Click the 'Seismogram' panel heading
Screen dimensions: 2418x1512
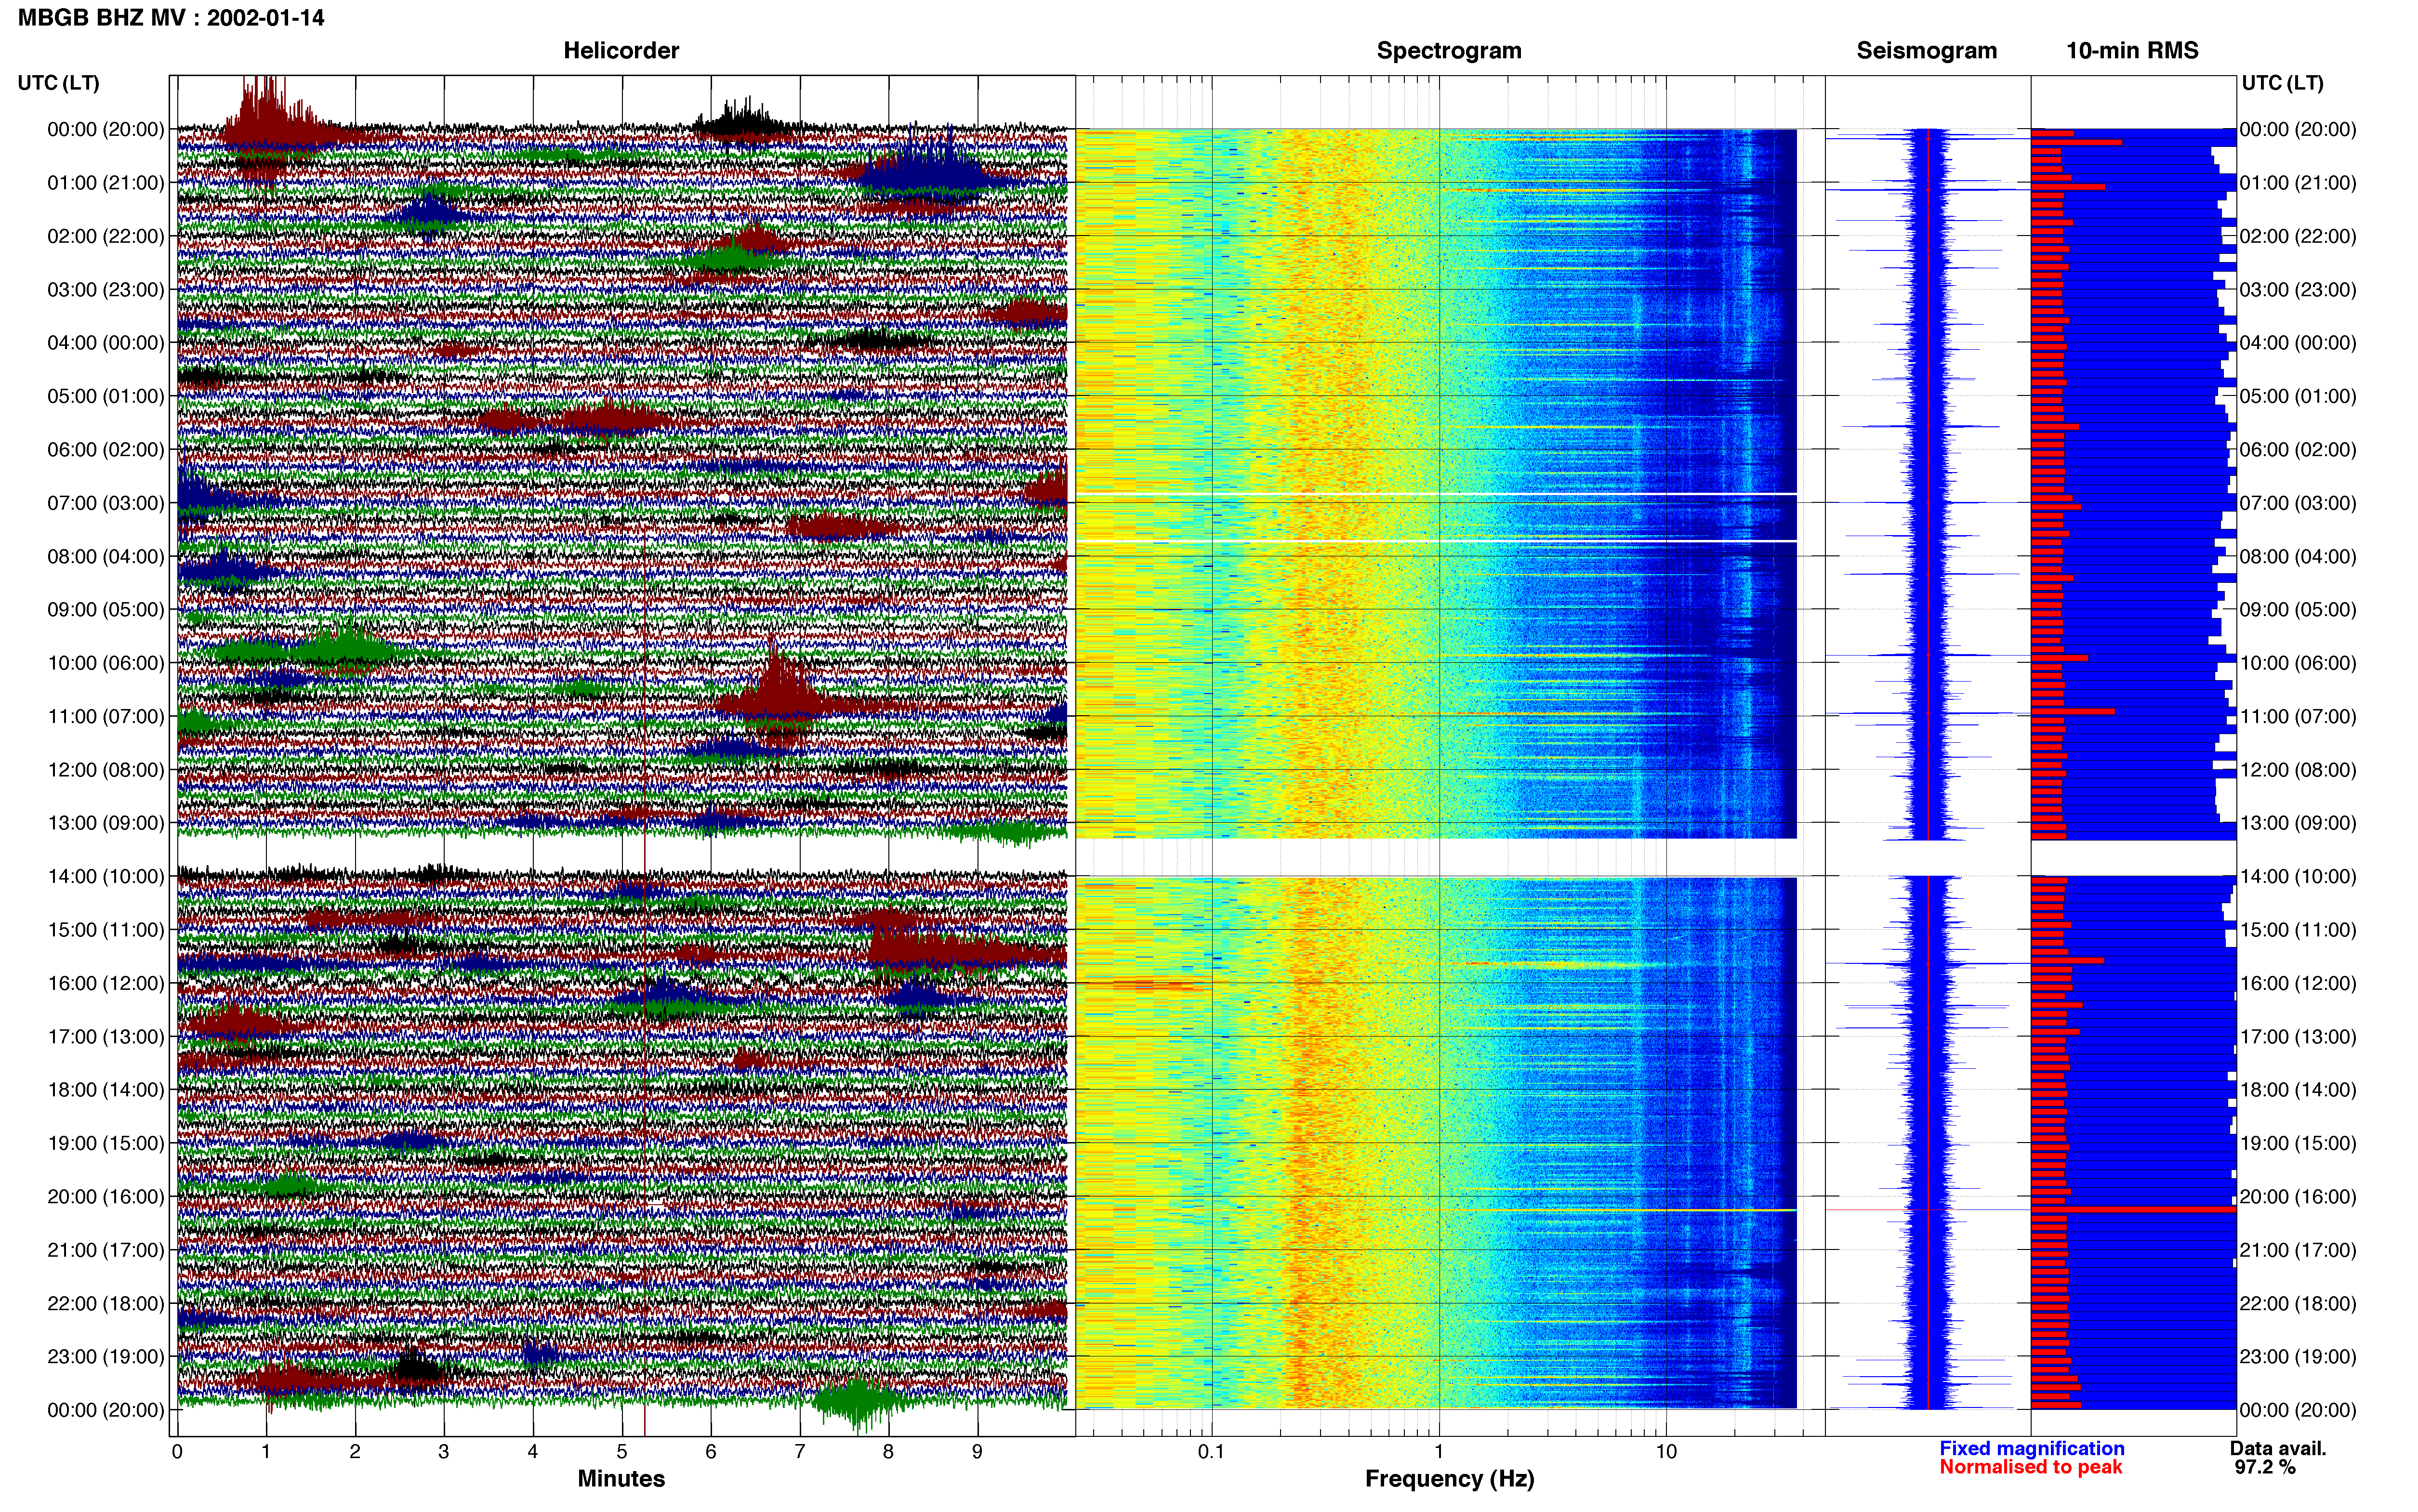tap(1926, 51)
